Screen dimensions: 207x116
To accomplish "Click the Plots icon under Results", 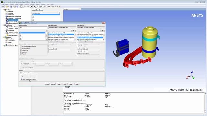I will [x=7, y=42].
